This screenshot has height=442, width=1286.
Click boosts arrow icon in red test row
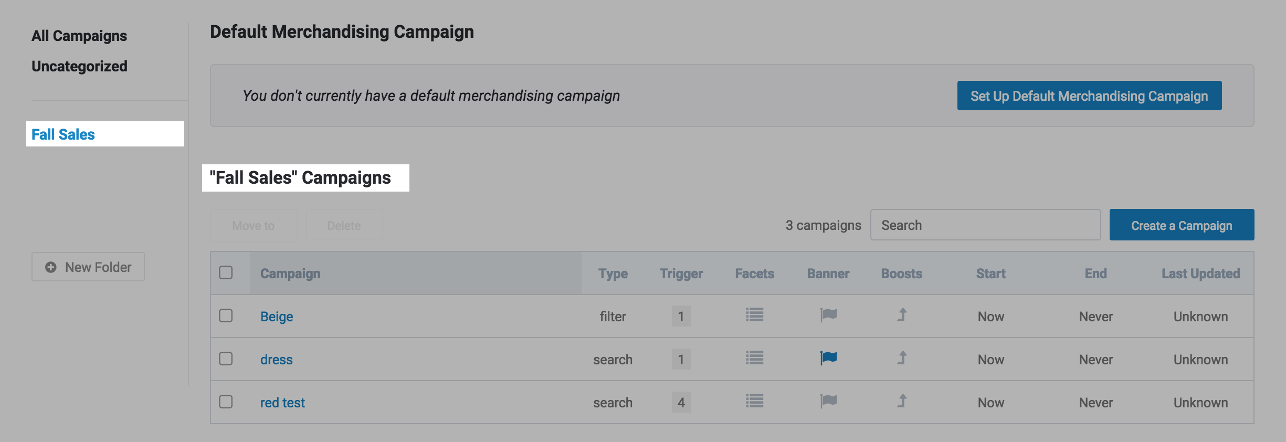pyautogui.click(x=902, y=401)
